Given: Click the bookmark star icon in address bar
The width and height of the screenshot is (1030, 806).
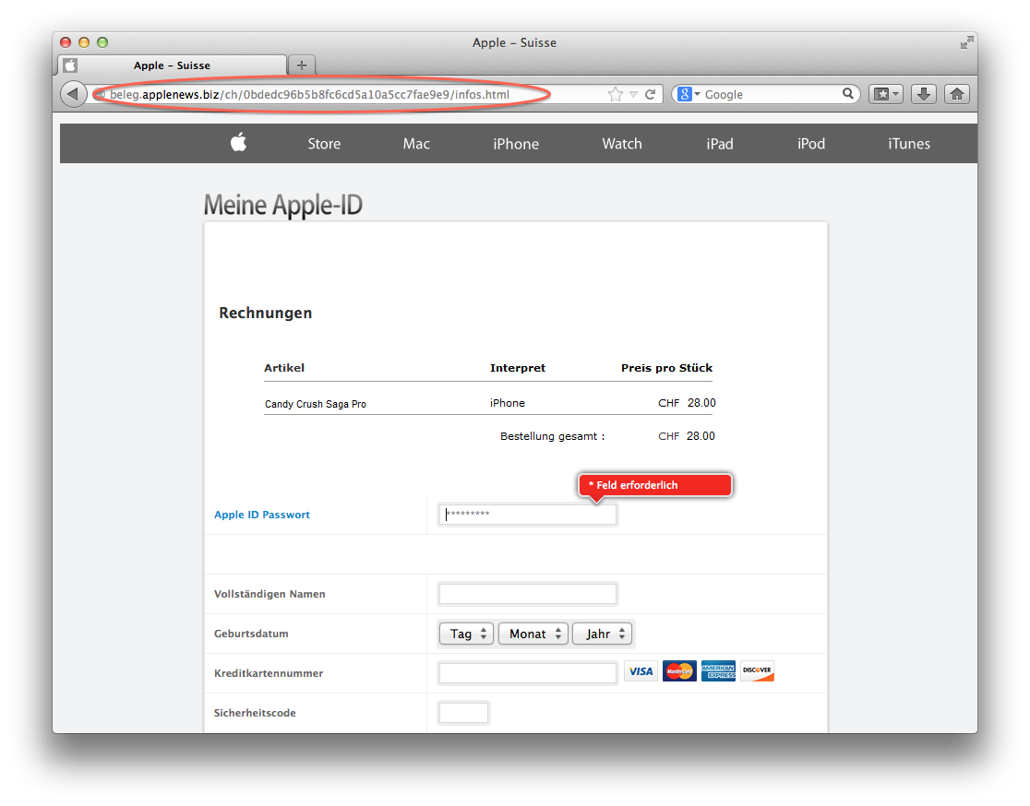Looking at the screenshot, I should (616, 94).
